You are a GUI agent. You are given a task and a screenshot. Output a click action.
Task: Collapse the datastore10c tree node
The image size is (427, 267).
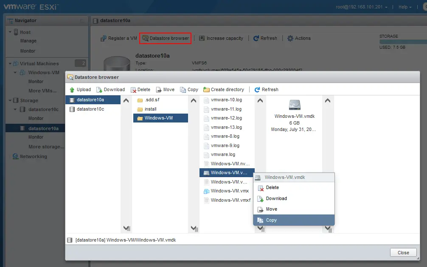[x=15, y=110]
